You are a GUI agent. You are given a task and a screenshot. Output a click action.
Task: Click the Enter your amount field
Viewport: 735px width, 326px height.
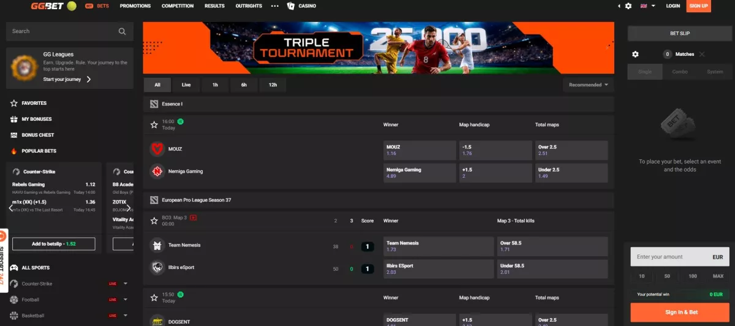point(680,257)
